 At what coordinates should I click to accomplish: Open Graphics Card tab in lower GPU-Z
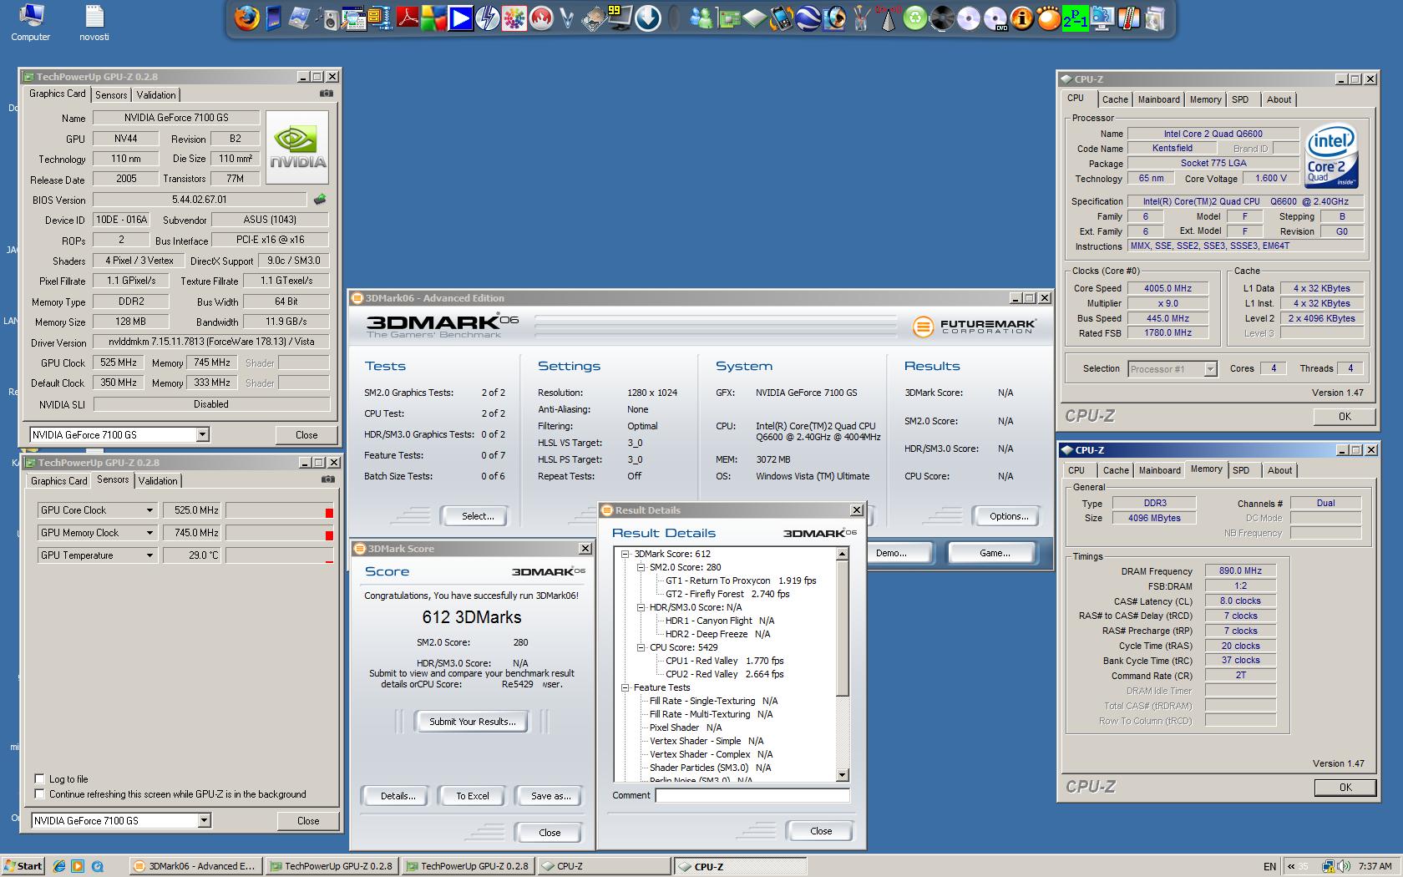[59, 481]
